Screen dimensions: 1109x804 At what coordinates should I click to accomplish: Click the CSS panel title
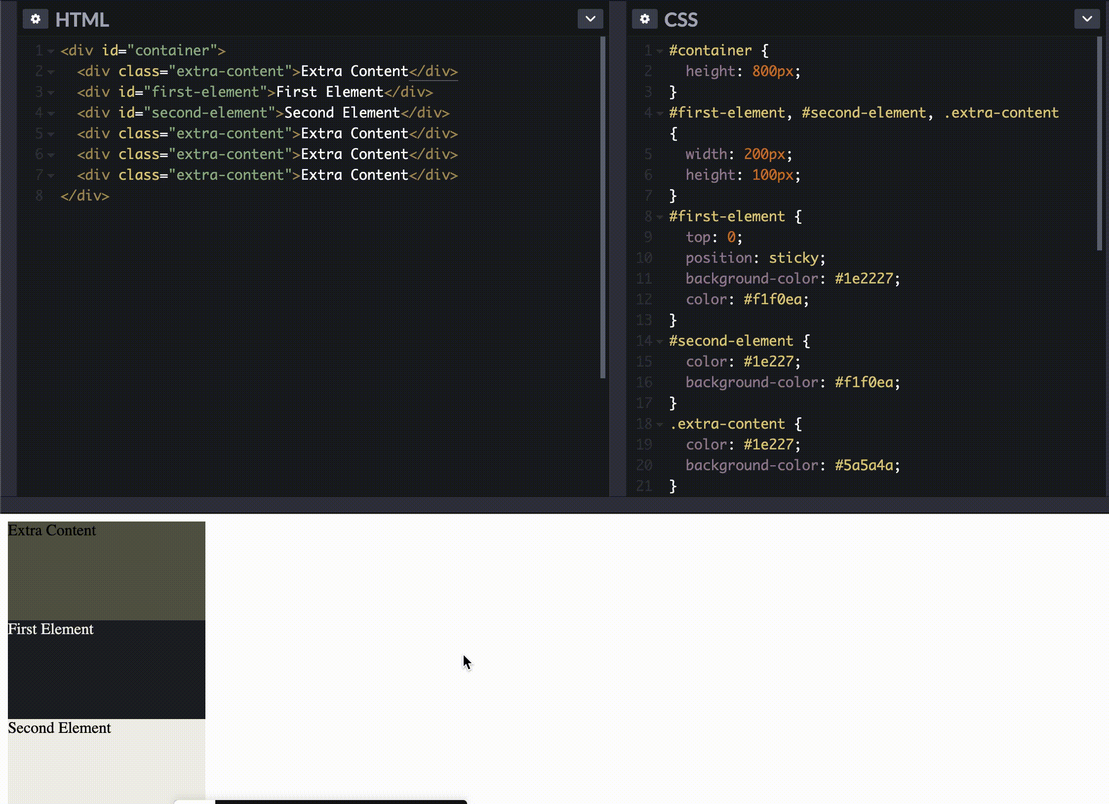point(681,20)
